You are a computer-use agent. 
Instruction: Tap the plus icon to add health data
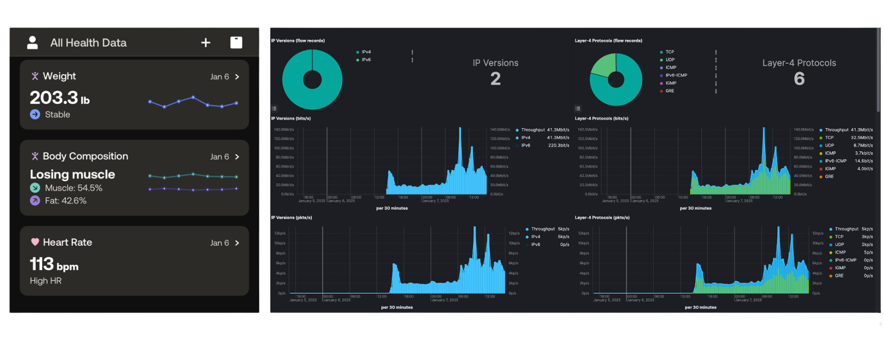pyautogui.click(x=206, y=43)
